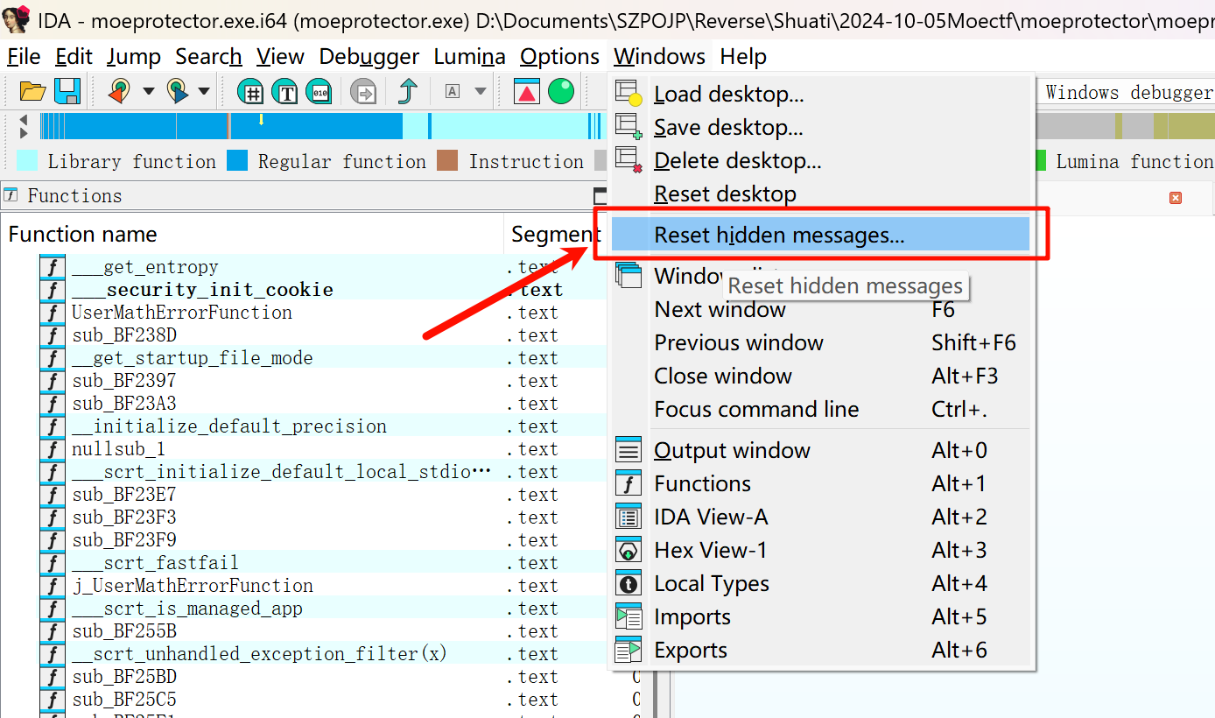
Task: Open the Lumina menu
Action: point(470,57)
